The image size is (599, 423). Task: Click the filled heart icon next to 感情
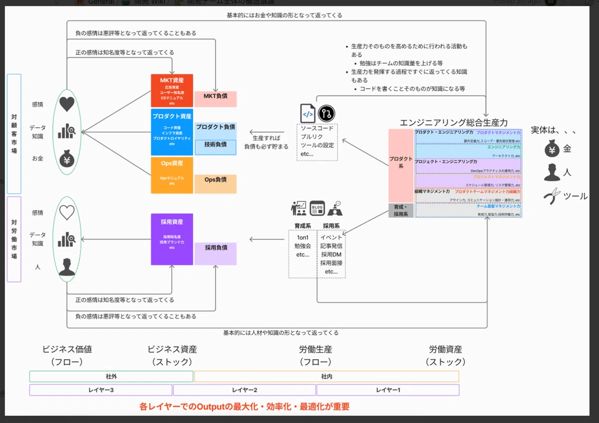pyautogui.click(x=66, y=104)
